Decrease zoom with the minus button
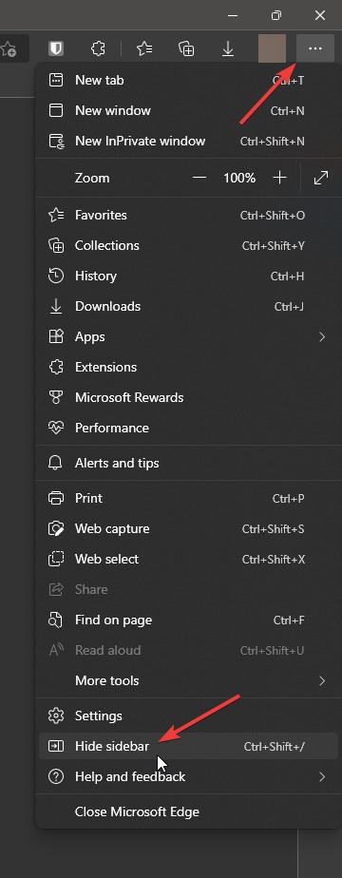Image resolution: width=342 pixels, height=878 pixels. tap(199, 178)
